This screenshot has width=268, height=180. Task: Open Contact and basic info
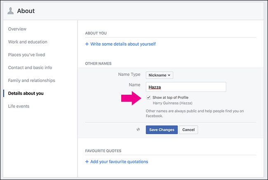pyautogui.click(x=30, y=68)
